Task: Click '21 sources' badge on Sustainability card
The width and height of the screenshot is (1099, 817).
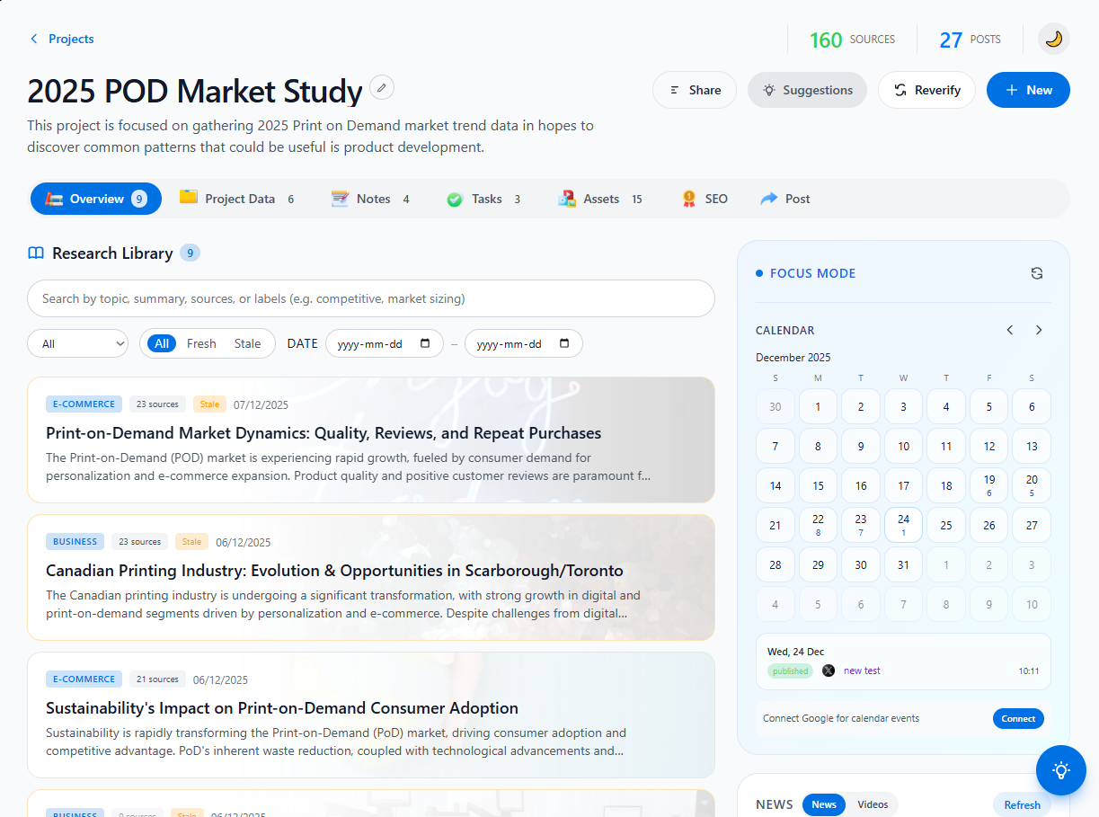Action: point(157,679)
